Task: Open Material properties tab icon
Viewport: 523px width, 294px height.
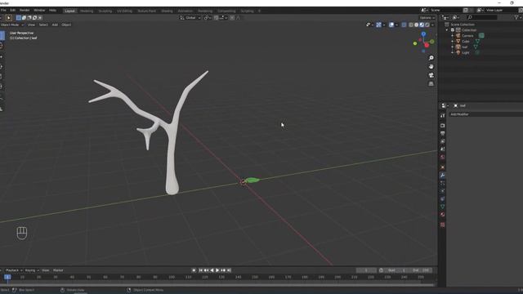Action: [x=443, y=214]
